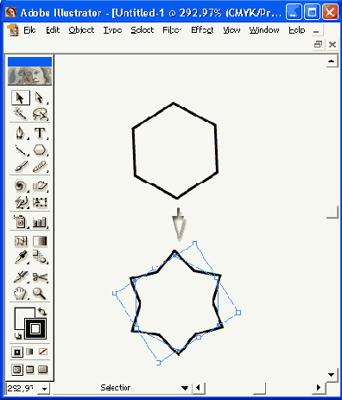Click the horizontal scrollbar left arrow
The width and height of the screenshot is (342, 400).
(x=198, y=388)
